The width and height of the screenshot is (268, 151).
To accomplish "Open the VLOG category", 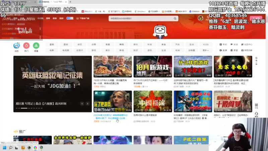I will (206, 45).
